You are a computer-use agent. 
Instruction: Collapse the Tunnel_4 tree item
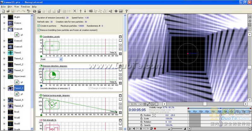click(x=4, y=88)
